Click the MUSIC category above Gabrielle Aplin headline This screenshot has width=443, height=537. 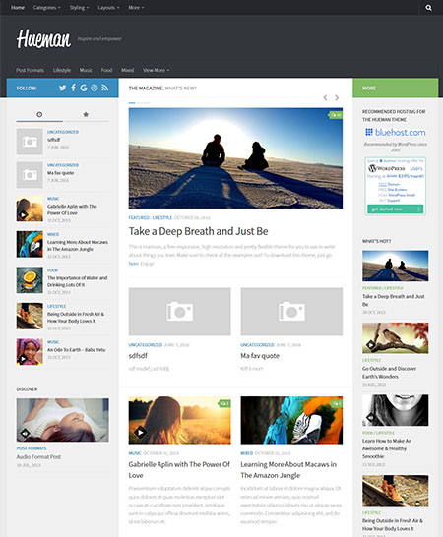coord(135,453)
